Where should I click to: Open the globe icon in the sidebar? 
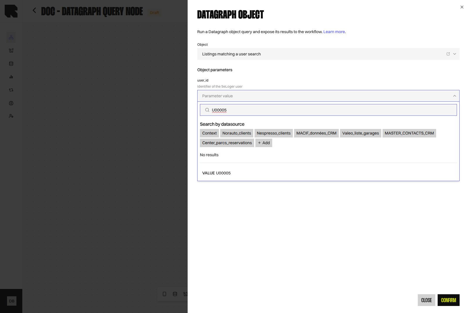(11, 103)
